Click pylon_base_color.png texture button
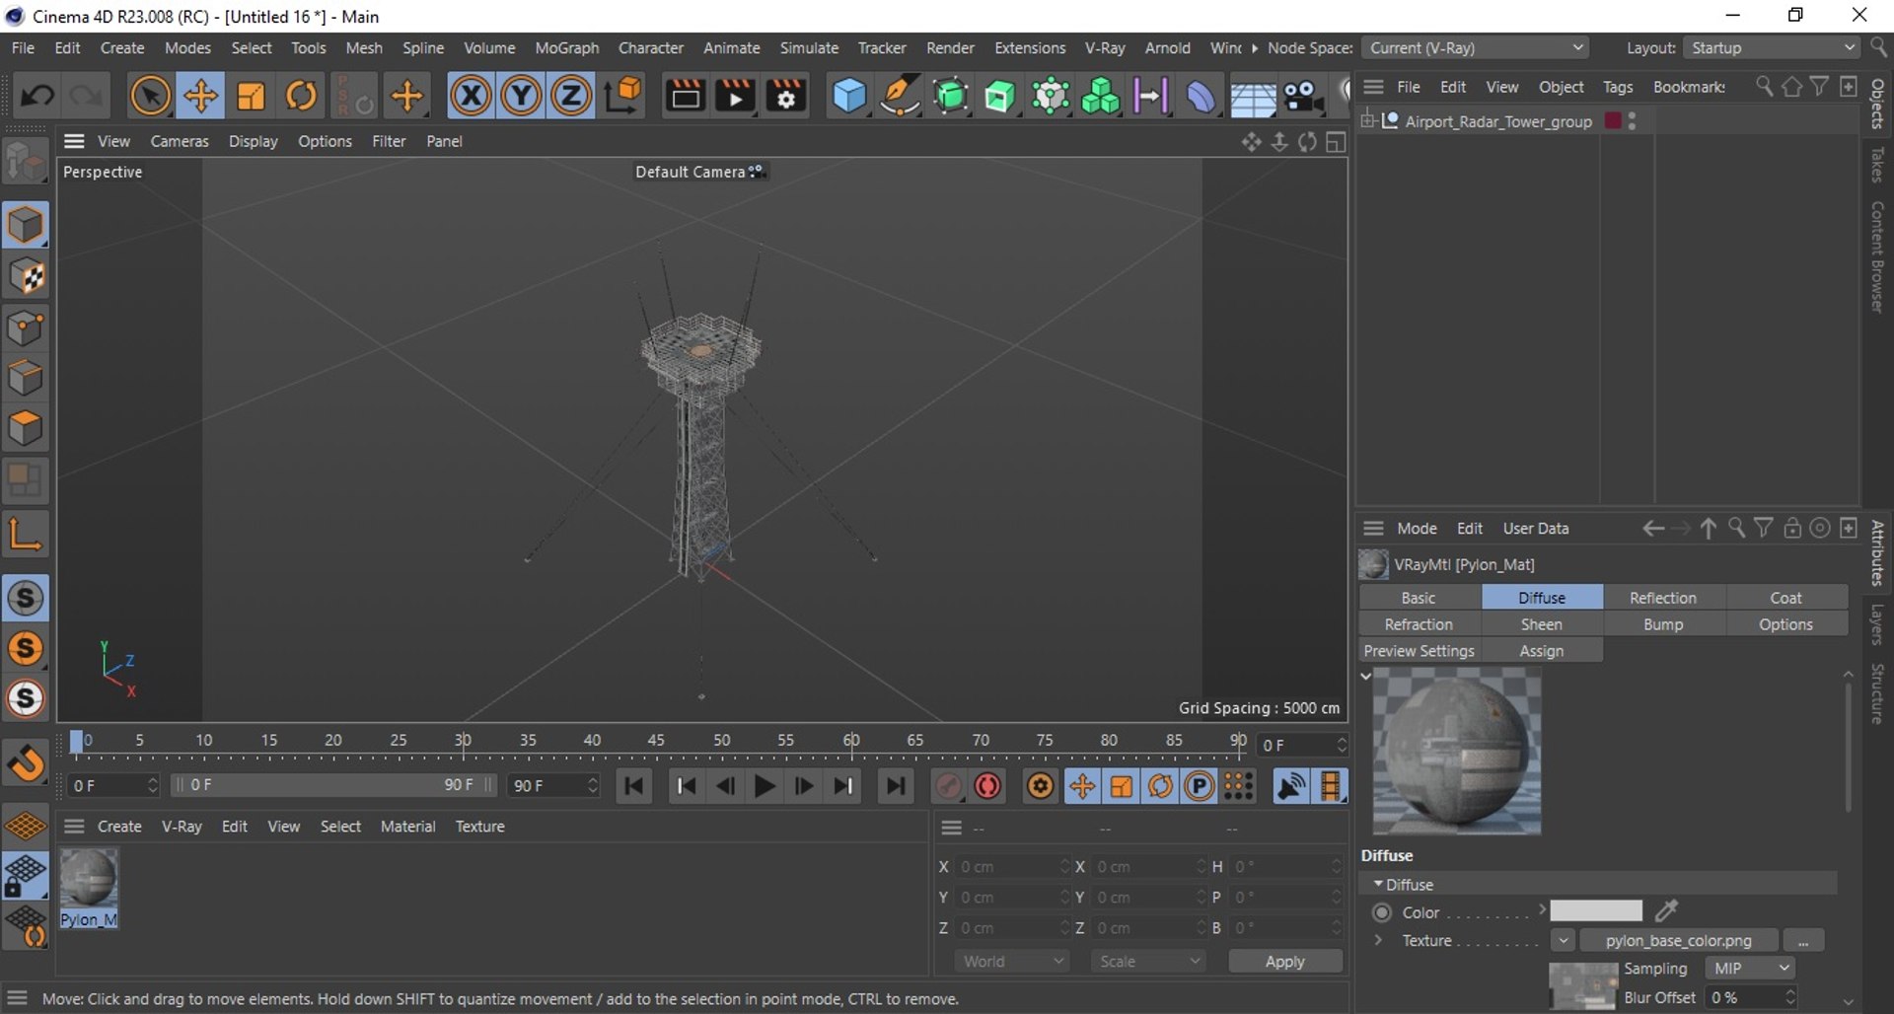The image size is (1894, 1014). click(1679, 941)
